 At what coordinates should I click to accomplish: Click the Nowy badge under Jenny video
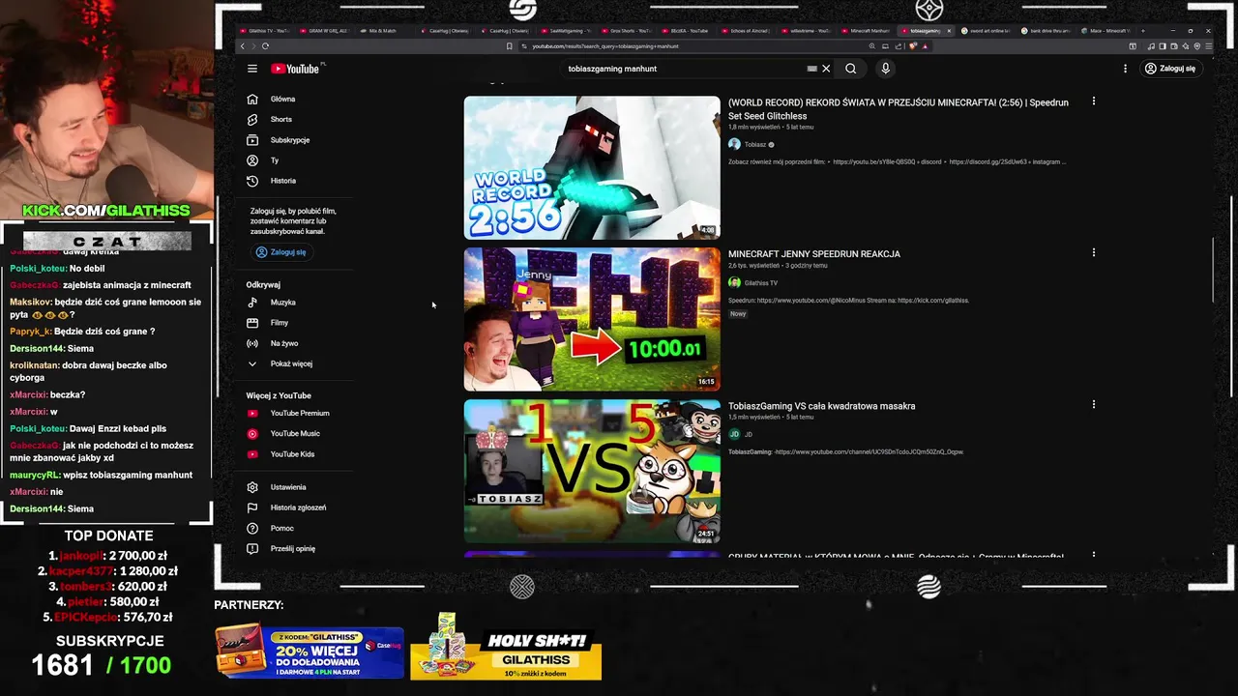738,314
